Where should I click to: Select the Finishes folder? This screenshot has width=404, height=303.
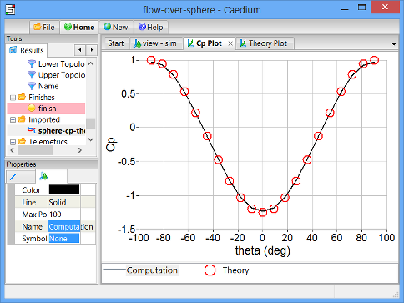click(x=42, y=98)
